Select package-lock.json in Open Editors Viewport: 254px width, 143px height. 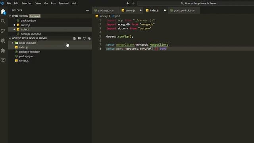coord(50,34)
